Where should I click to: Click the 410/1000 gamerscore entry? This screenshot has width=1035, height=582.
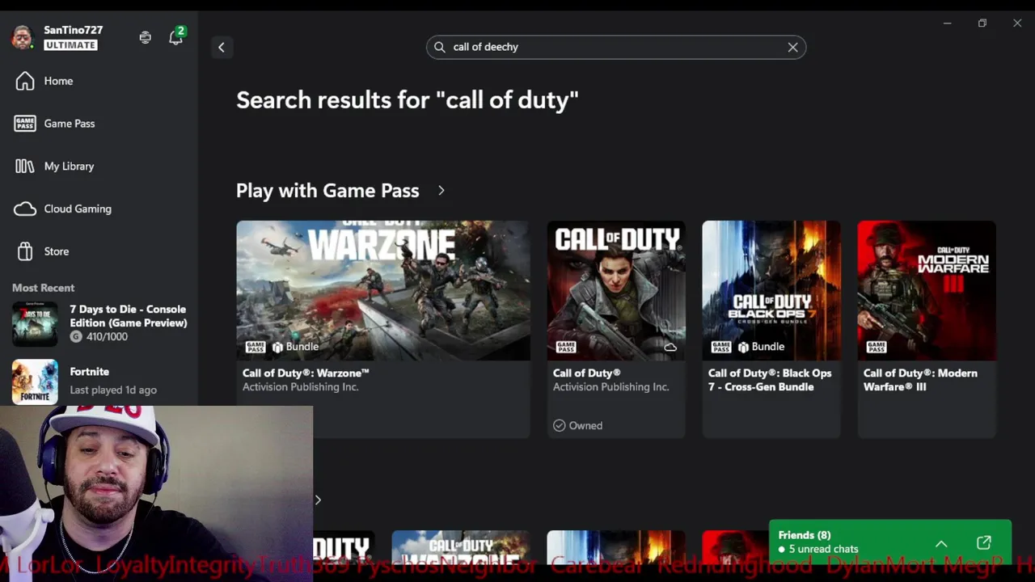(x=99, y=336)
